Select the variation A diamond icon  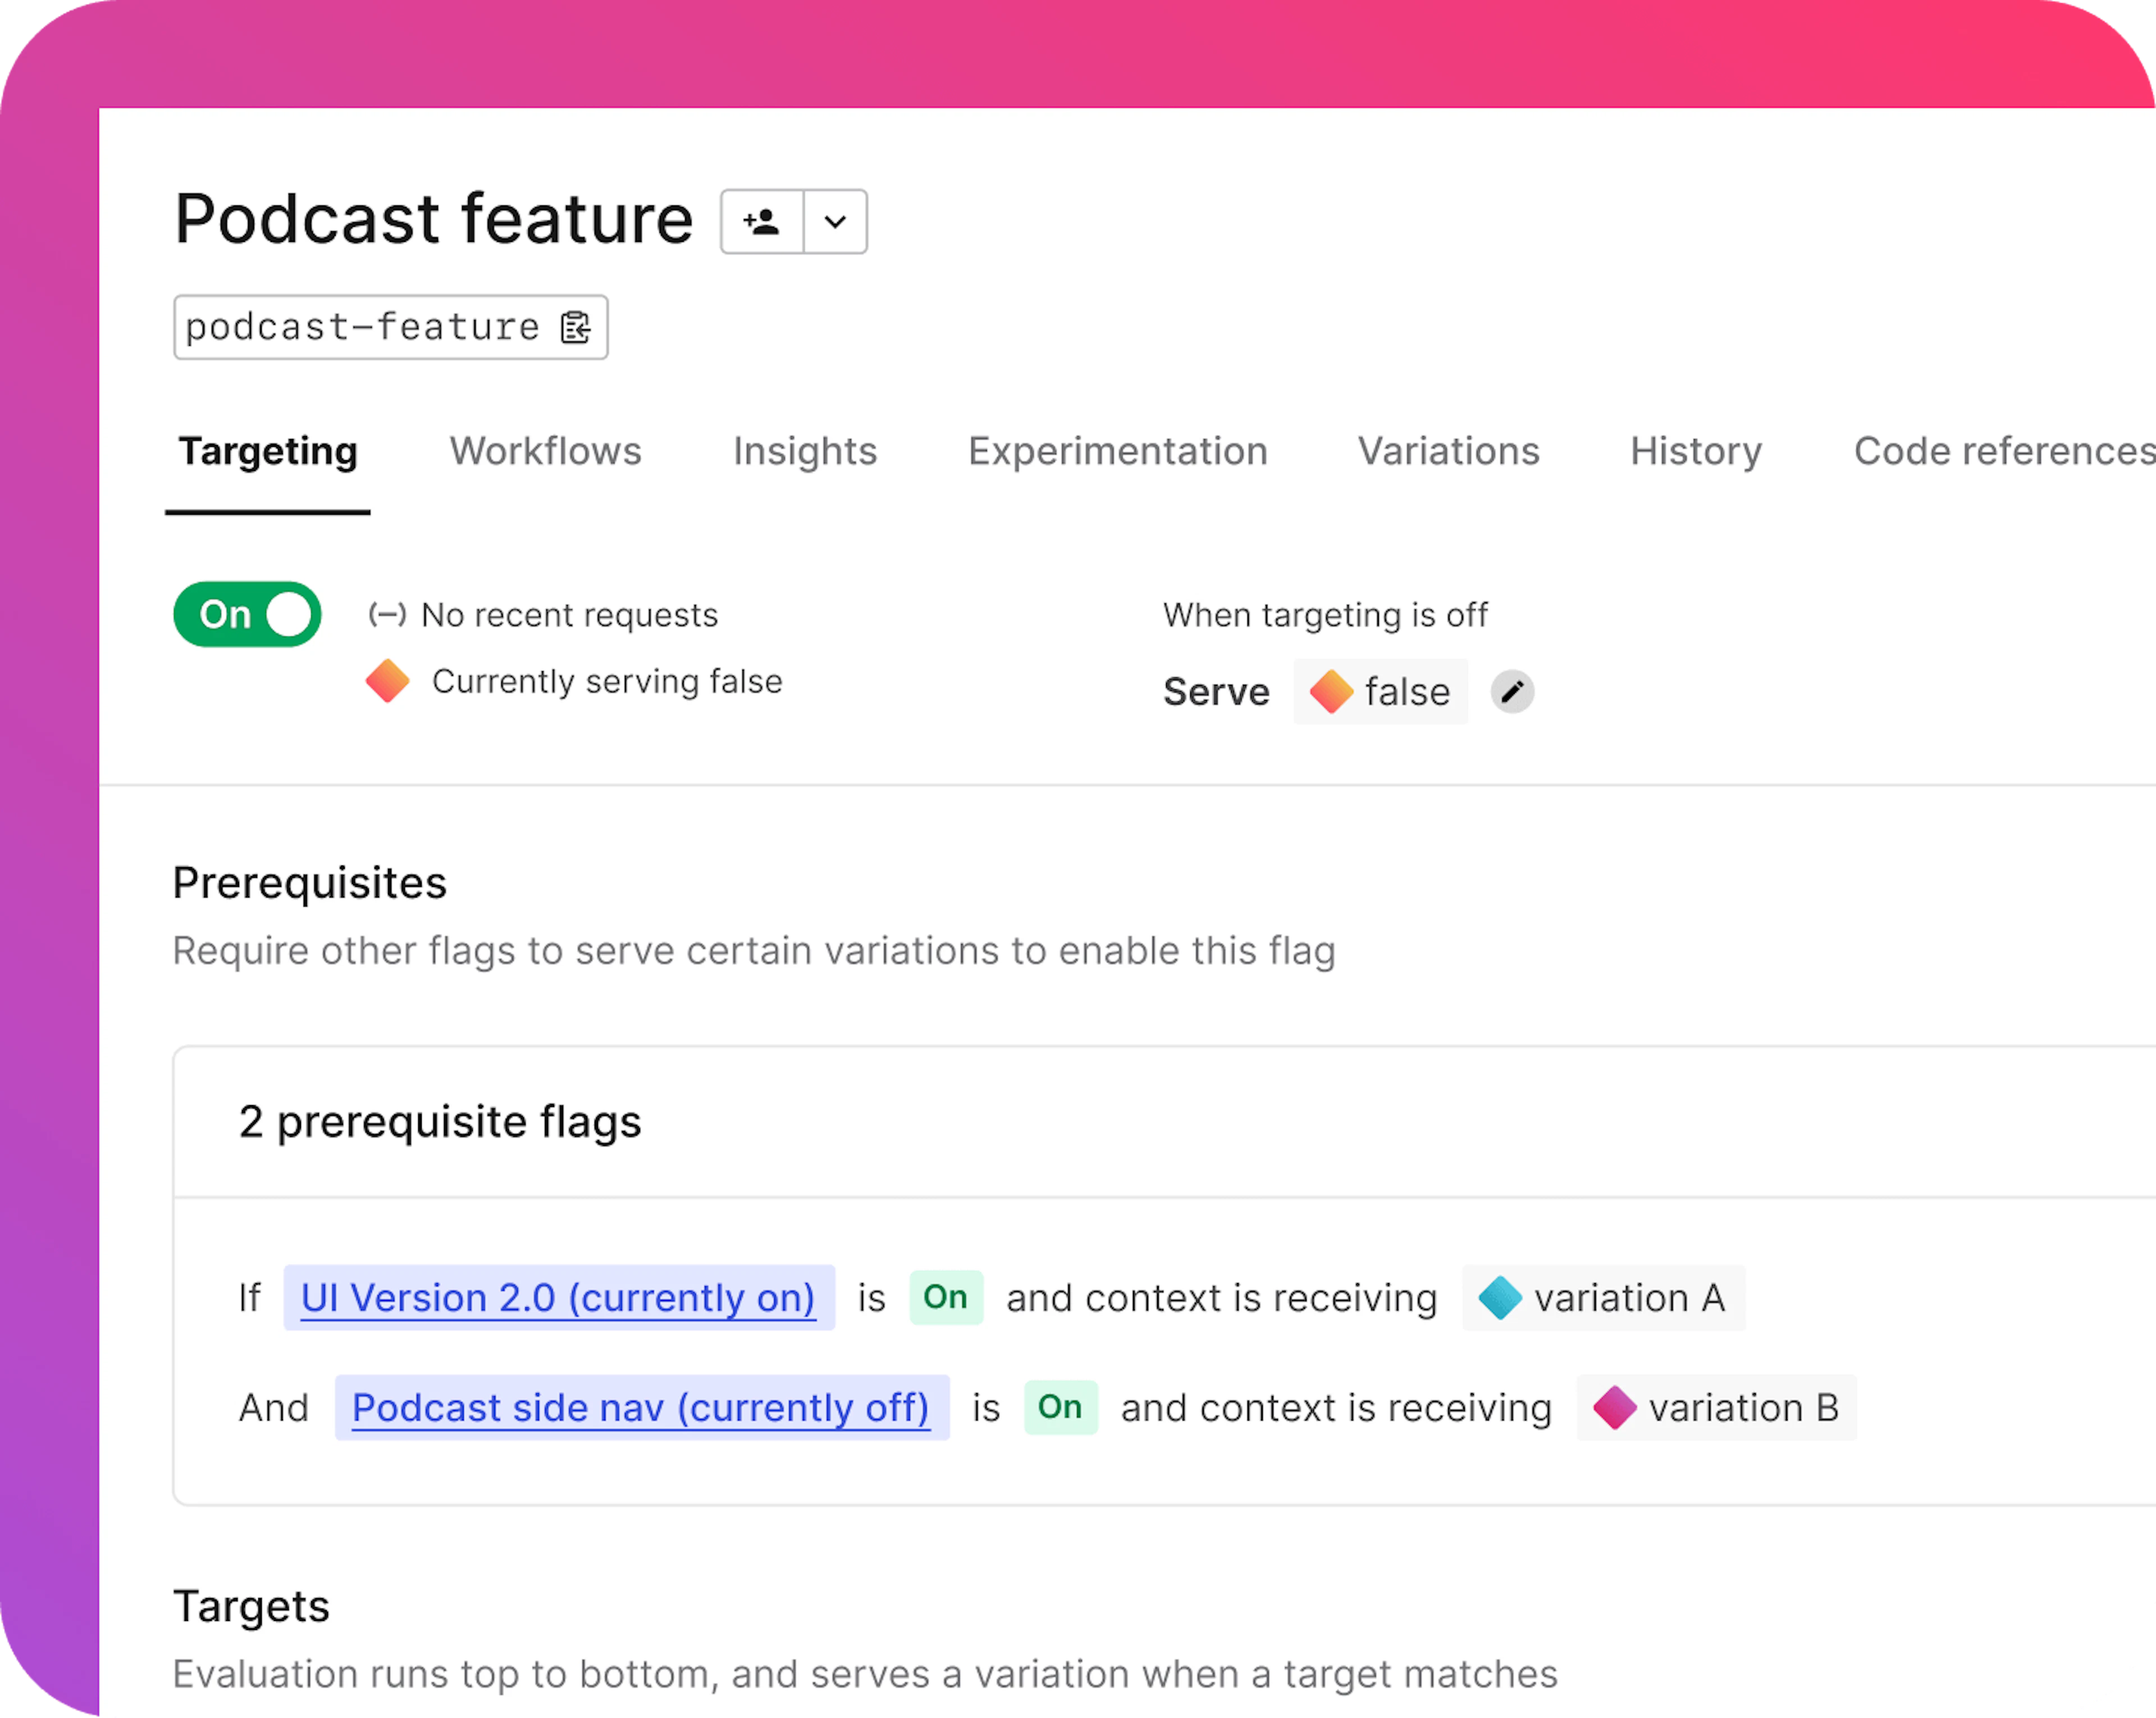click(x=1499, y=1297)
